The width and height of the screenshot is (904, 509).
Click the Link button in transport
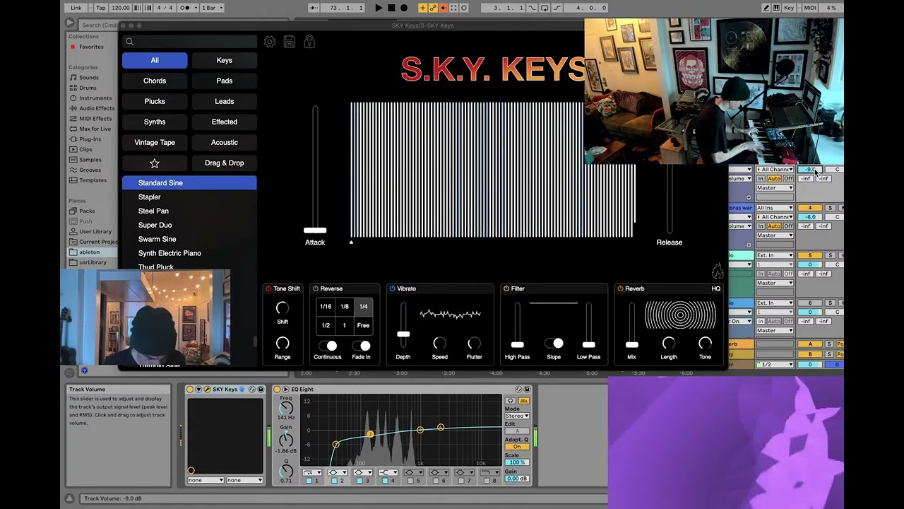pos(76,8)
